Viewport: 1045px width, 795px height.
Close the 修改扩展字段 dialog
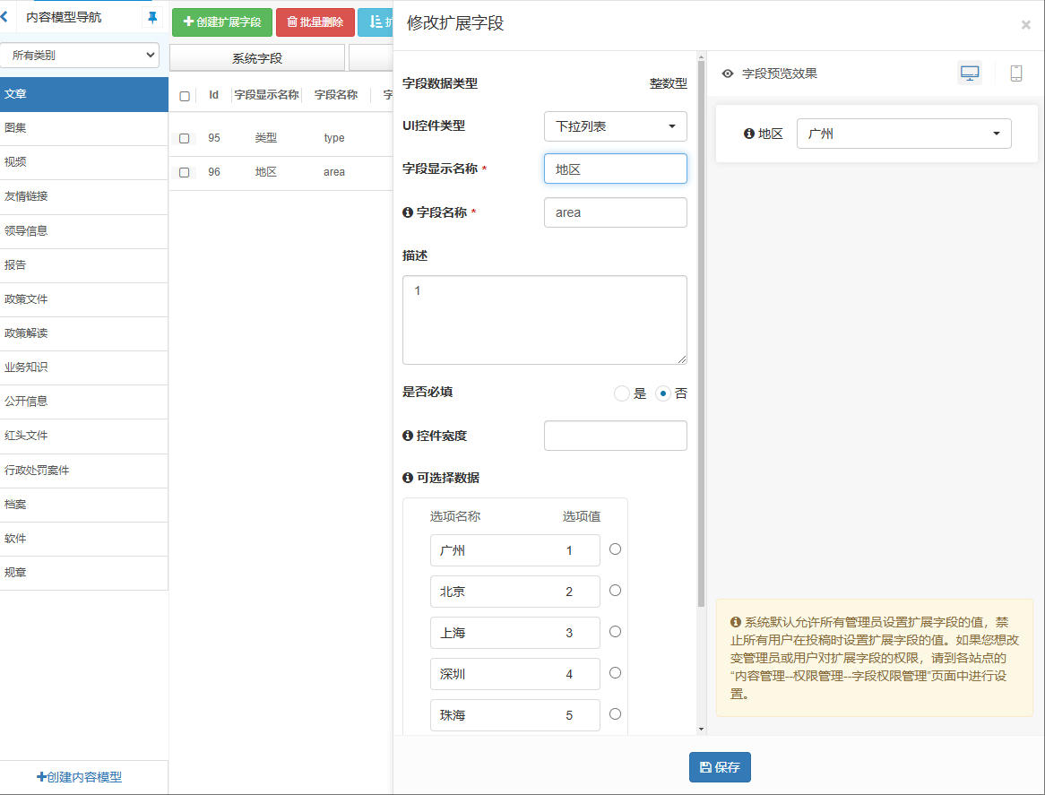pyautogui.click(x=1025, y=25)
